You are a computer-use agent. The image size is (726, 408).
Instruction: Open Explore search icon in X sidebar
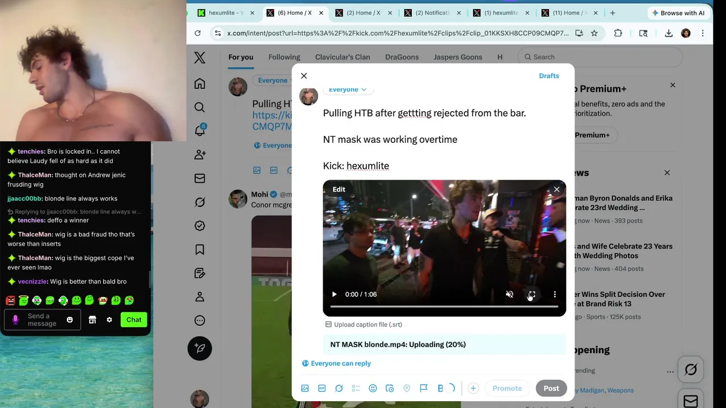point(200,107)
